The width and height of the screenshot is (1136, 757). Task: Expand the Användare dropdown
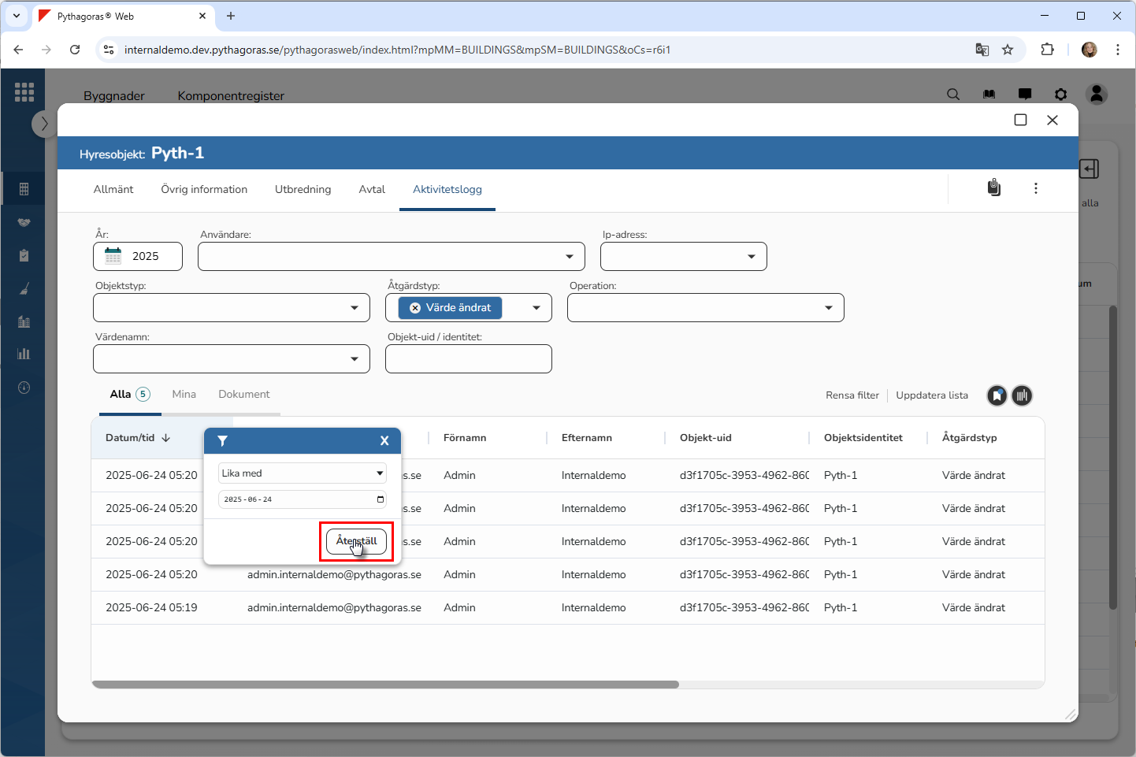569,257
